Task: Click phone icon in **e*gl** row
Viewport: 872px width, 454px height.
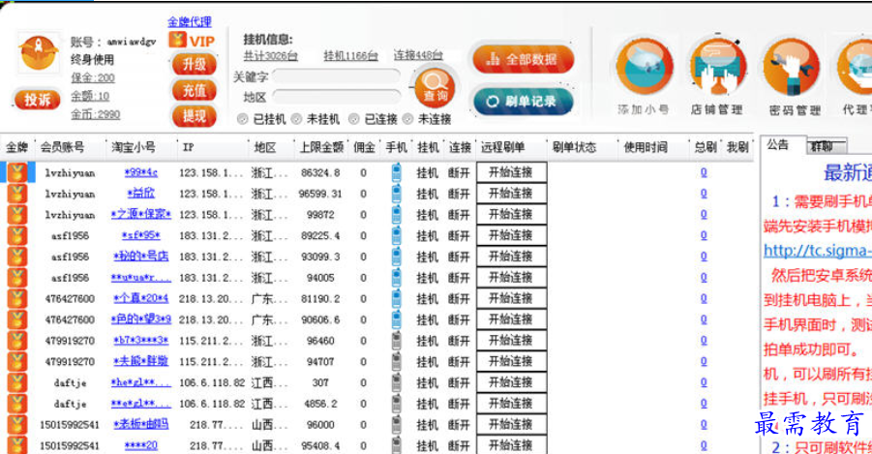Action: coord(397,404)
